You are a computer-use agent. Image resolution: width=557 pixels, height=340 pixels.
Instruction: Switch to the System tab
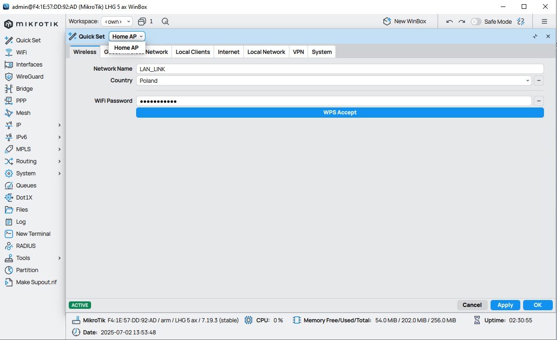[322, 52]
